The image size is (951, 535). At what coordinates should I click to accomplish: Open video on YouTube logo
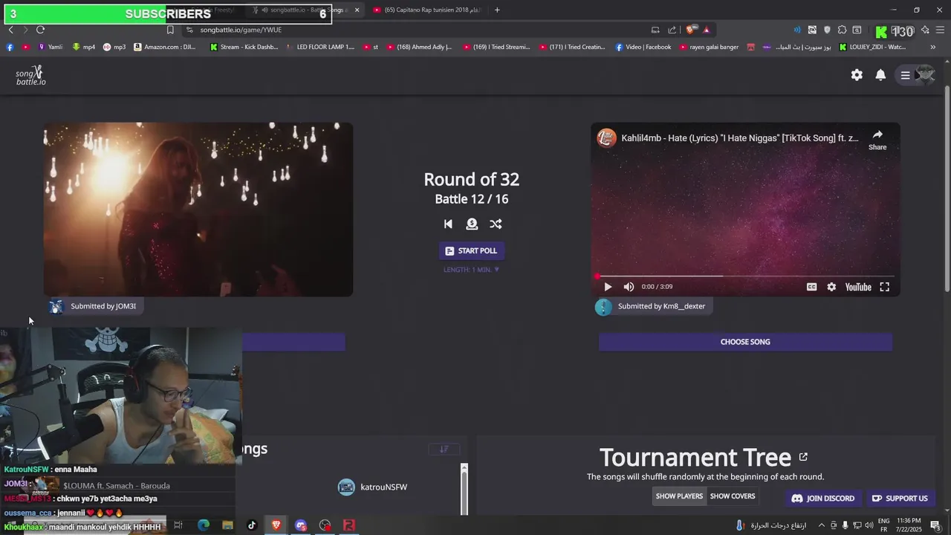(858, 287)
